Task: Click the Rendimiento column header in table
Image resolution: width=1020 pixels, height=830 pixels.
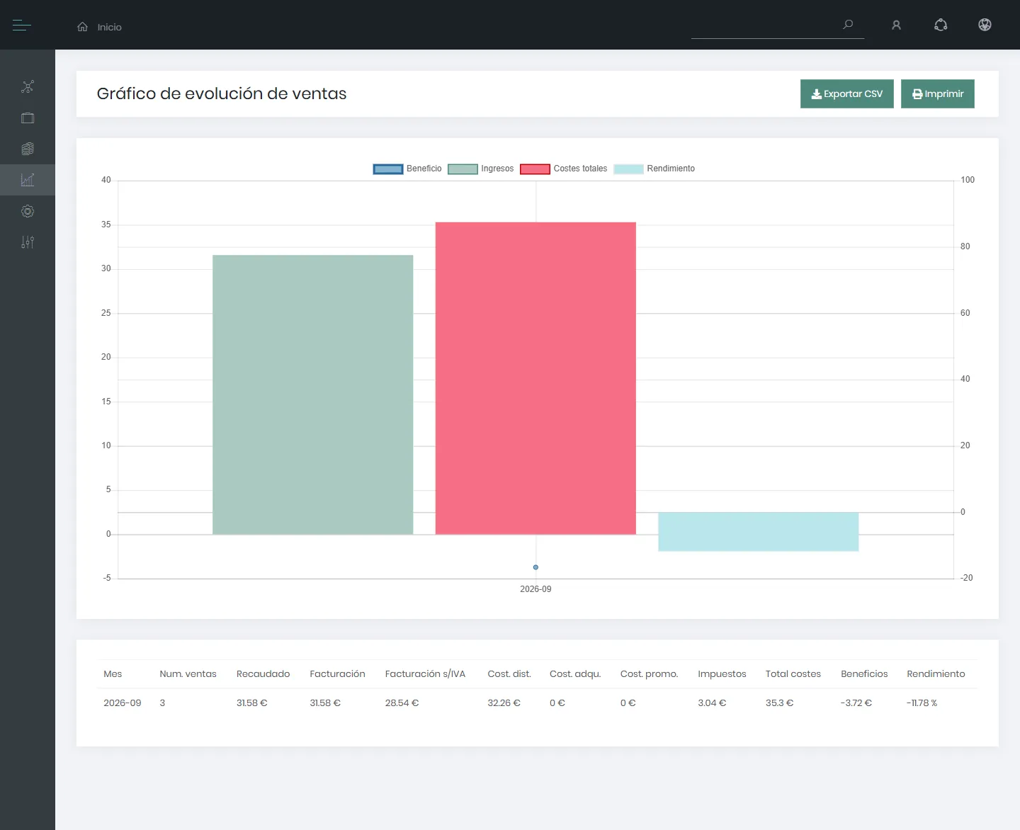Action: (936, 674)
